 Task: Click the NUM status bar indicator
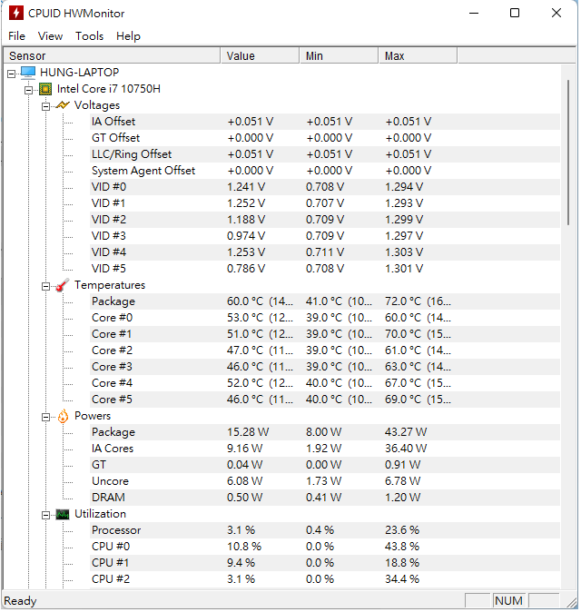coord(508,601)
